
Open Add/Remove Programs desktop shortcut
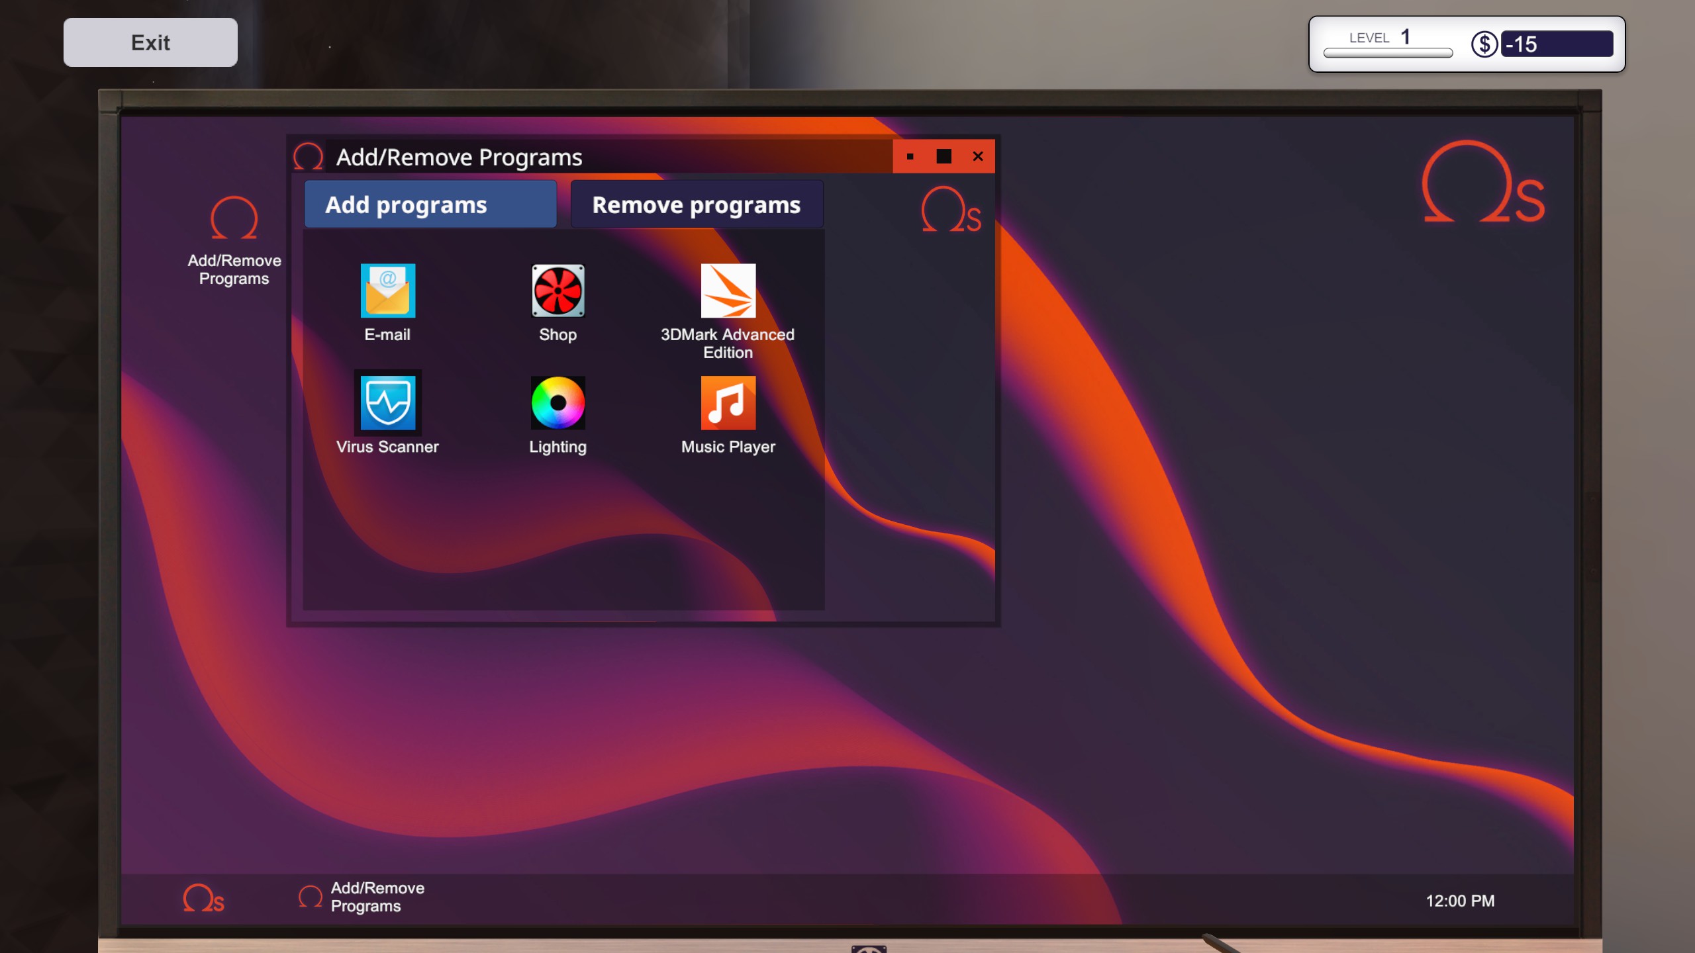(x=234, y=218)
